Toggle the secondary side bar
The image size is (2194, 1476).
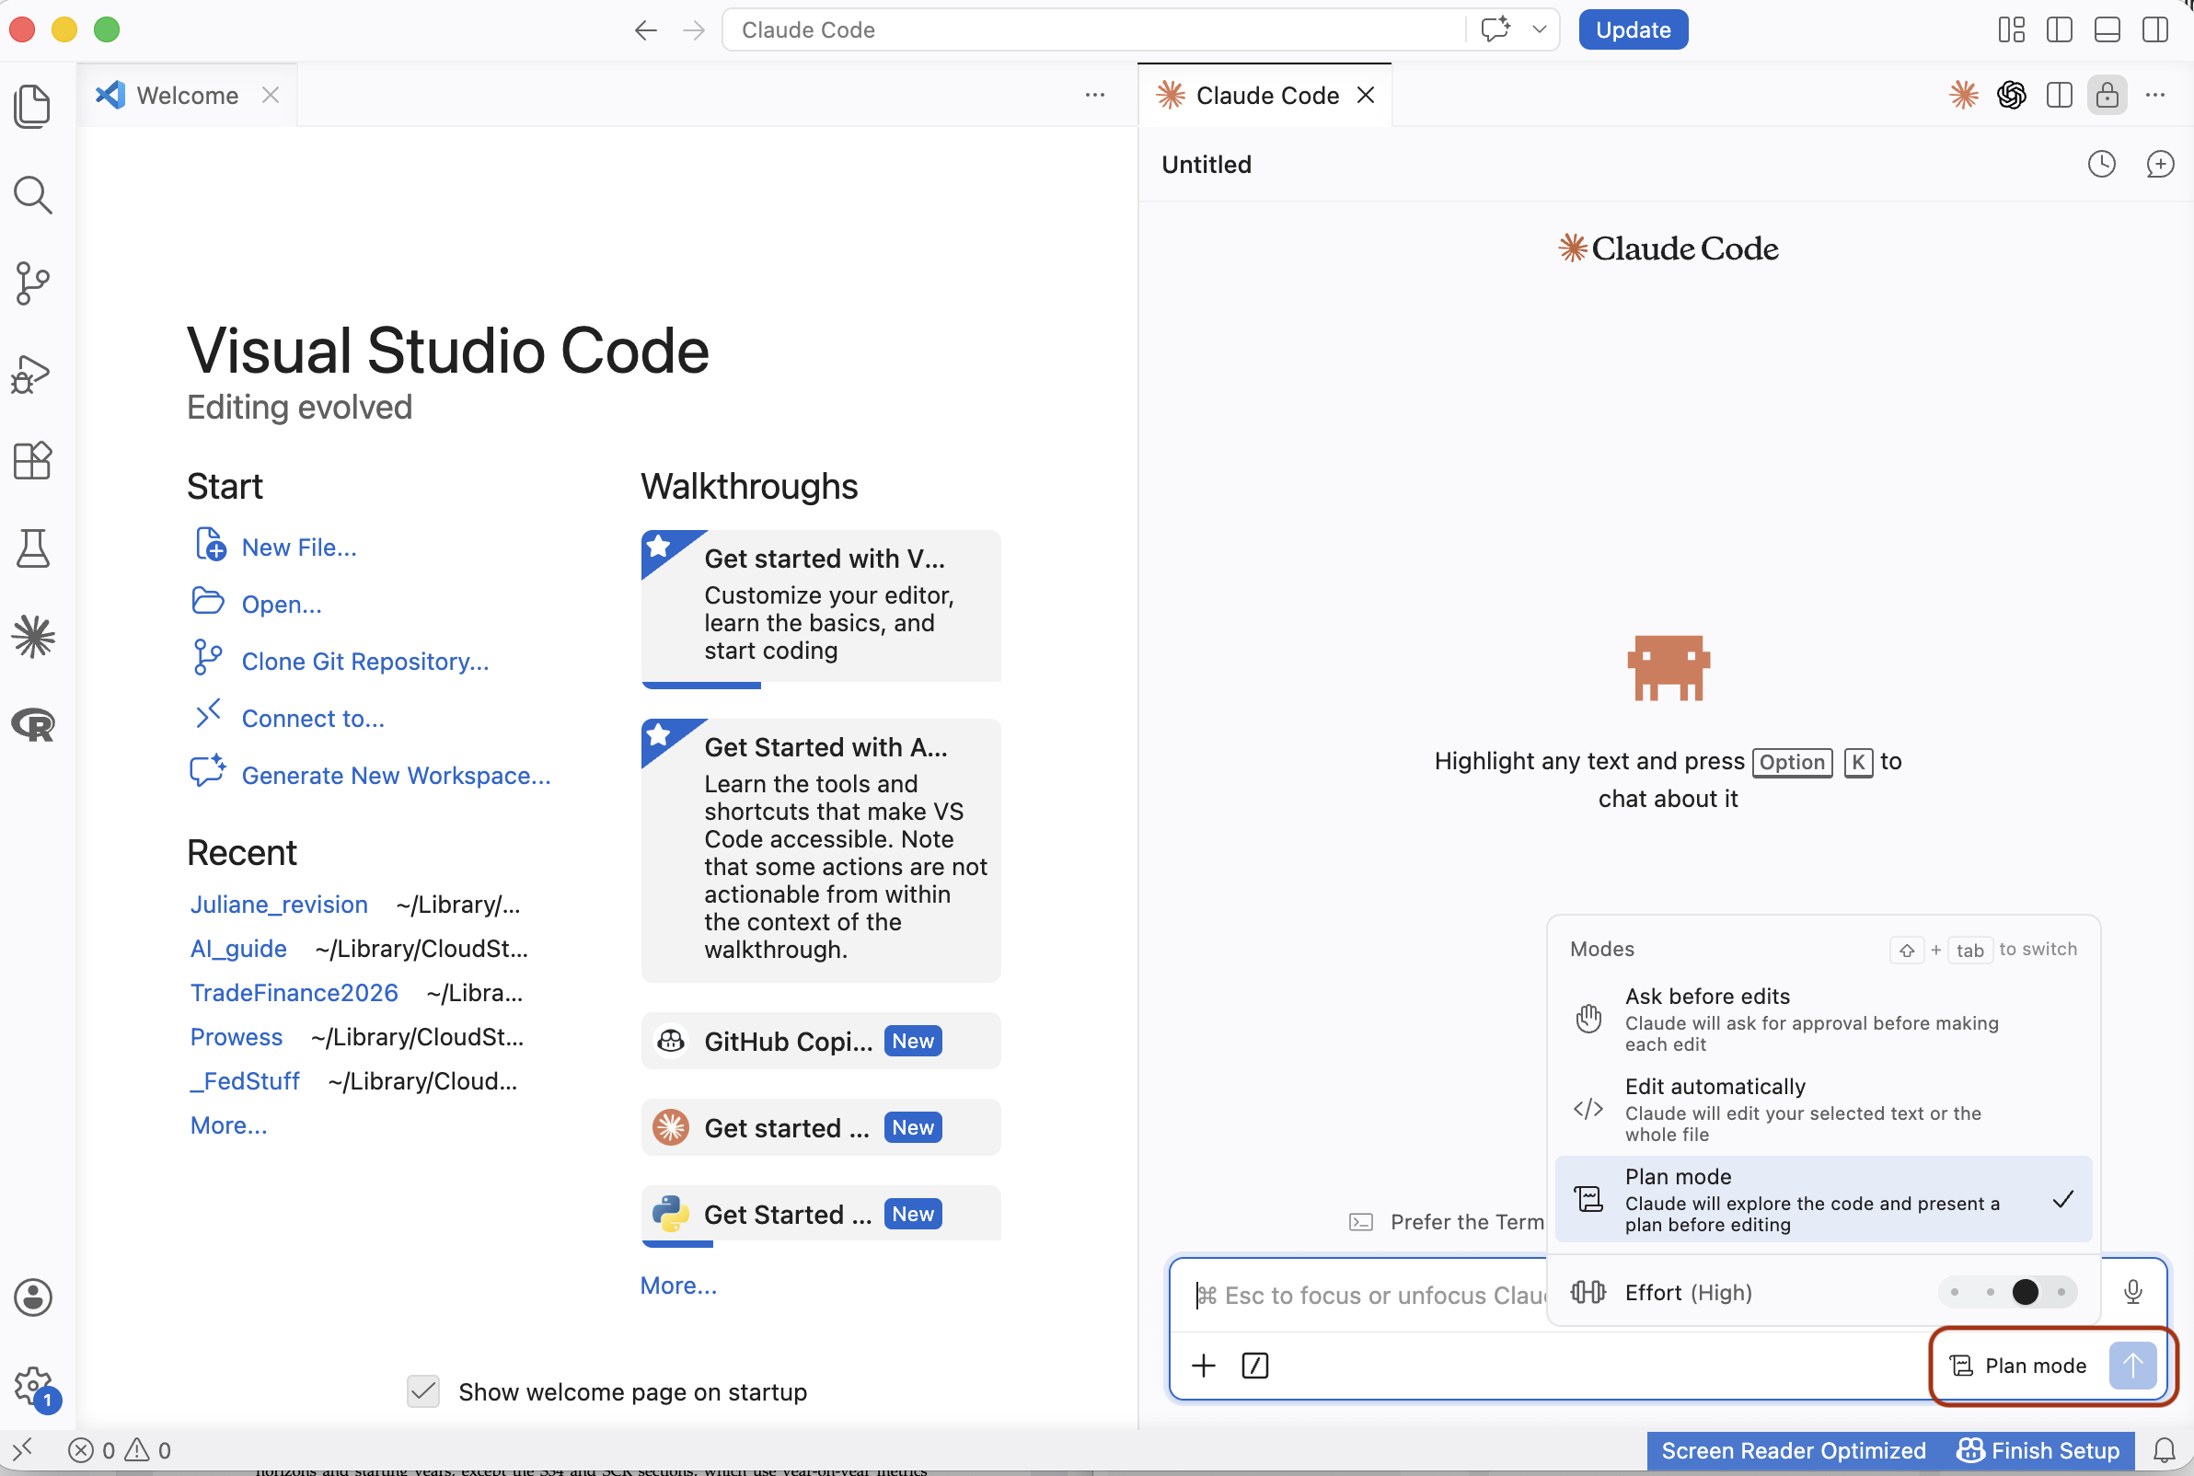coord(2155,30)
